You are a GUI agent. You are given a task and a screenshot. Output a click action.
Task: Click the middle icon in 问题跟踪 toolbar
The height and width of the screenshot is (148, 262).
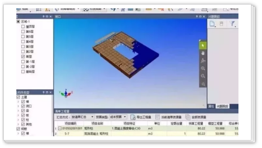pos(221,24)
